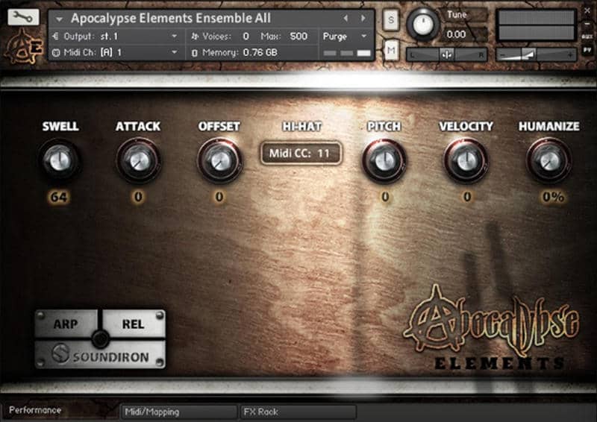597x422 pixels.
Task: Click the Attack knob
Action: 138,160
